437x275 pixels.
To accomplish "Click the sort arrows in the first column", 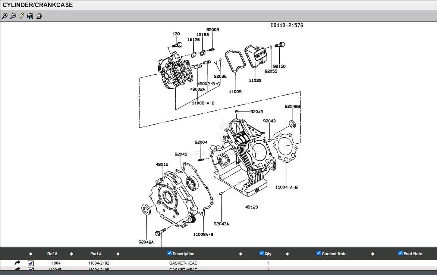I will tap(31, 254).
